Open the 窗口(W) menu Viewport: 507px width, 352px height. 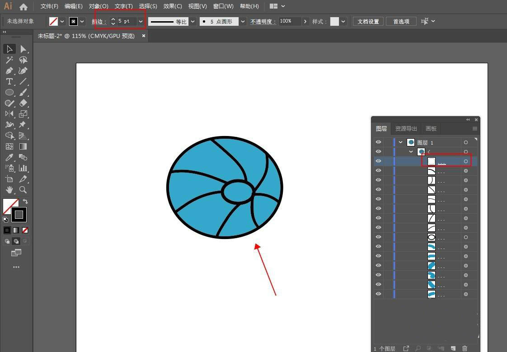(x=223, y=6)
